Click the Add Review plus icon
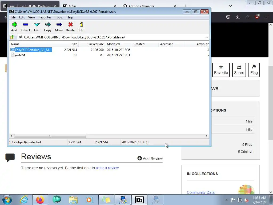This screenshot has height=205, width=273. [x=139, y=158]
